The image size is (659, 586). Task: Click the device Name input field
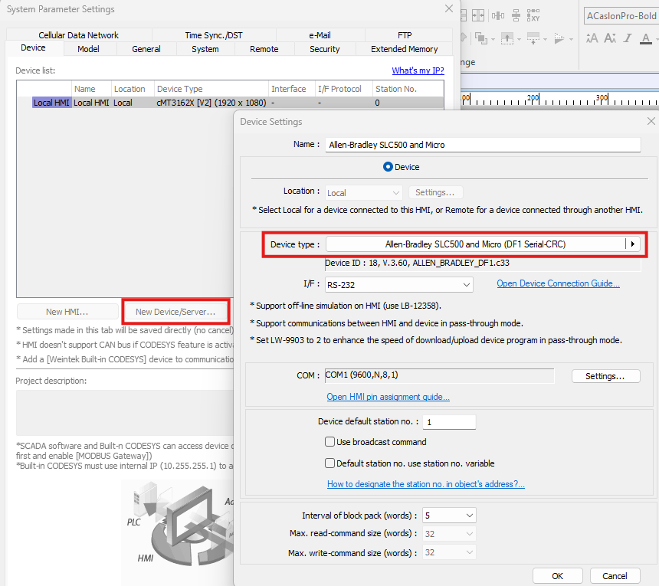483,145
